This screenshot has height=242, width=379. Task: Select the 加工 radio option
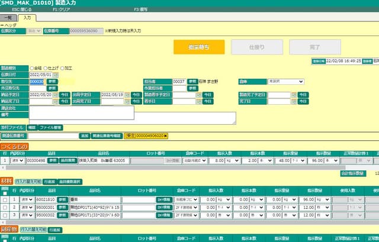click(x=62, y=69)
